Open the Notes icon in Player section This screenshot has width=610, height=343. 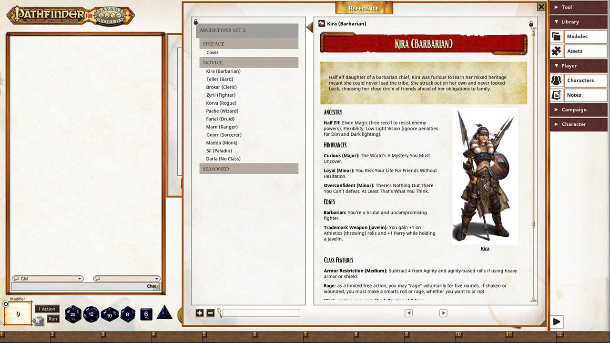tap(556, 95)
